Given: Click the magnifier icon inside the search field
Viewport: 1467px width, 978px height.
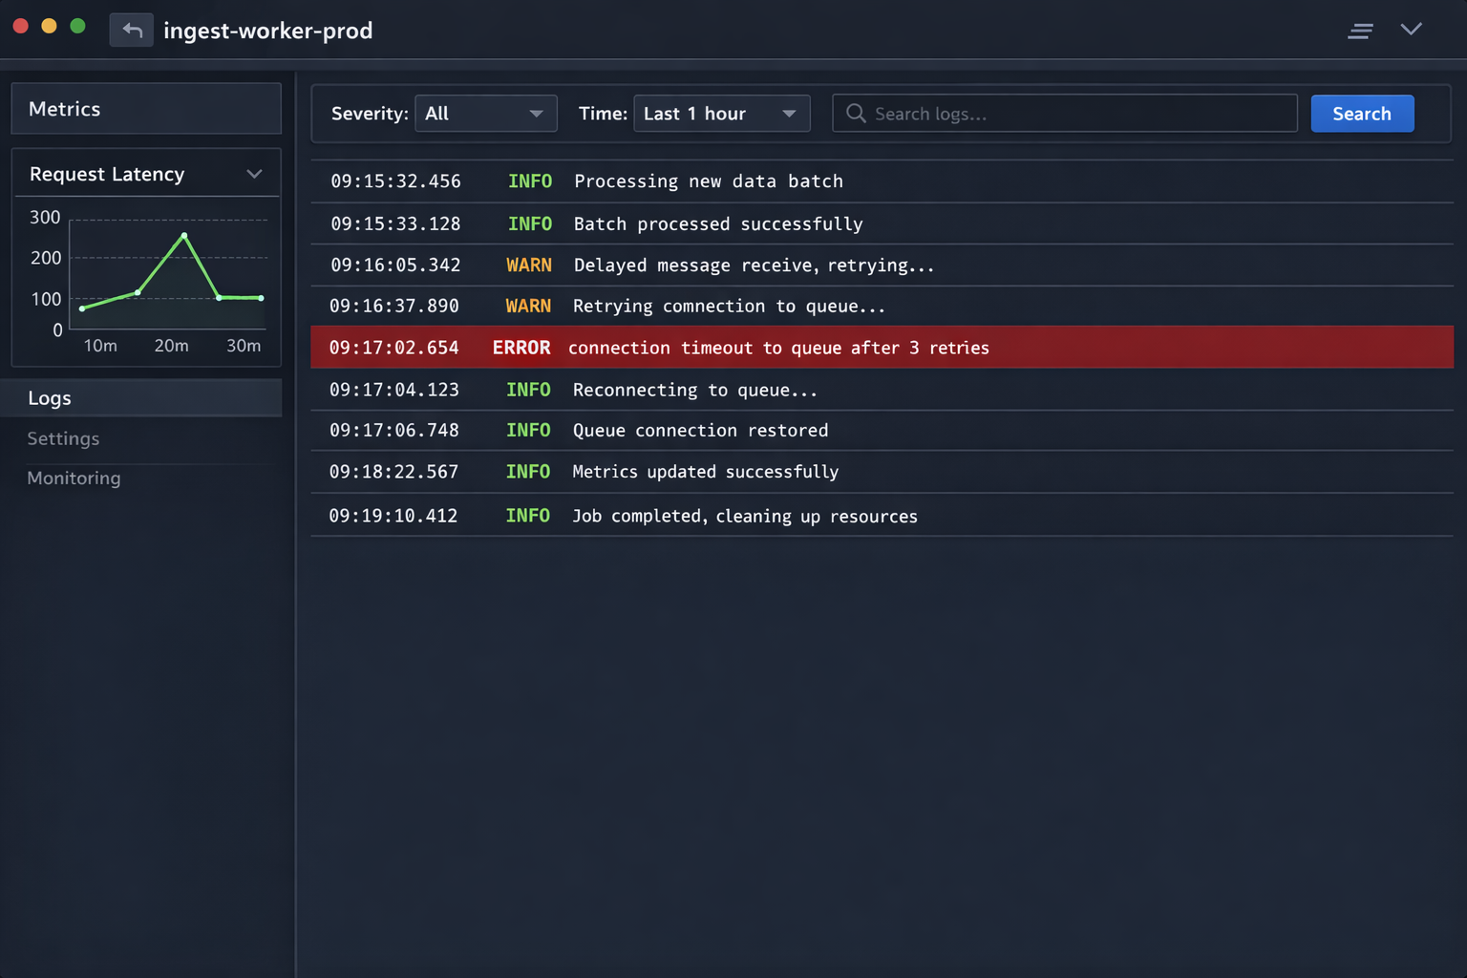Looking at the screenshot, I should pos(855,113).
